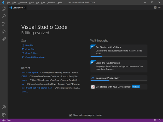Click the Clone Git Repository... link
The height and width of the screenshot is (122, 163).
tap(35, 57)
